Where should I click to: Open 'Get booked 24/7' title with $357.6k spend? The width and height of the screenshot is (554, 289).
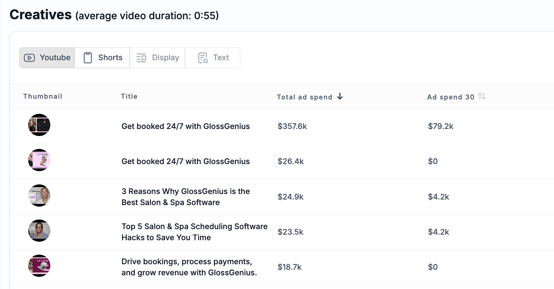click(186, 126)
